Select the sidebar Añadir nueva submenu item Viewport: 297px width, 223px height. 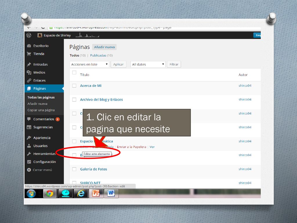pyautogui.click(x=37, y=104)
